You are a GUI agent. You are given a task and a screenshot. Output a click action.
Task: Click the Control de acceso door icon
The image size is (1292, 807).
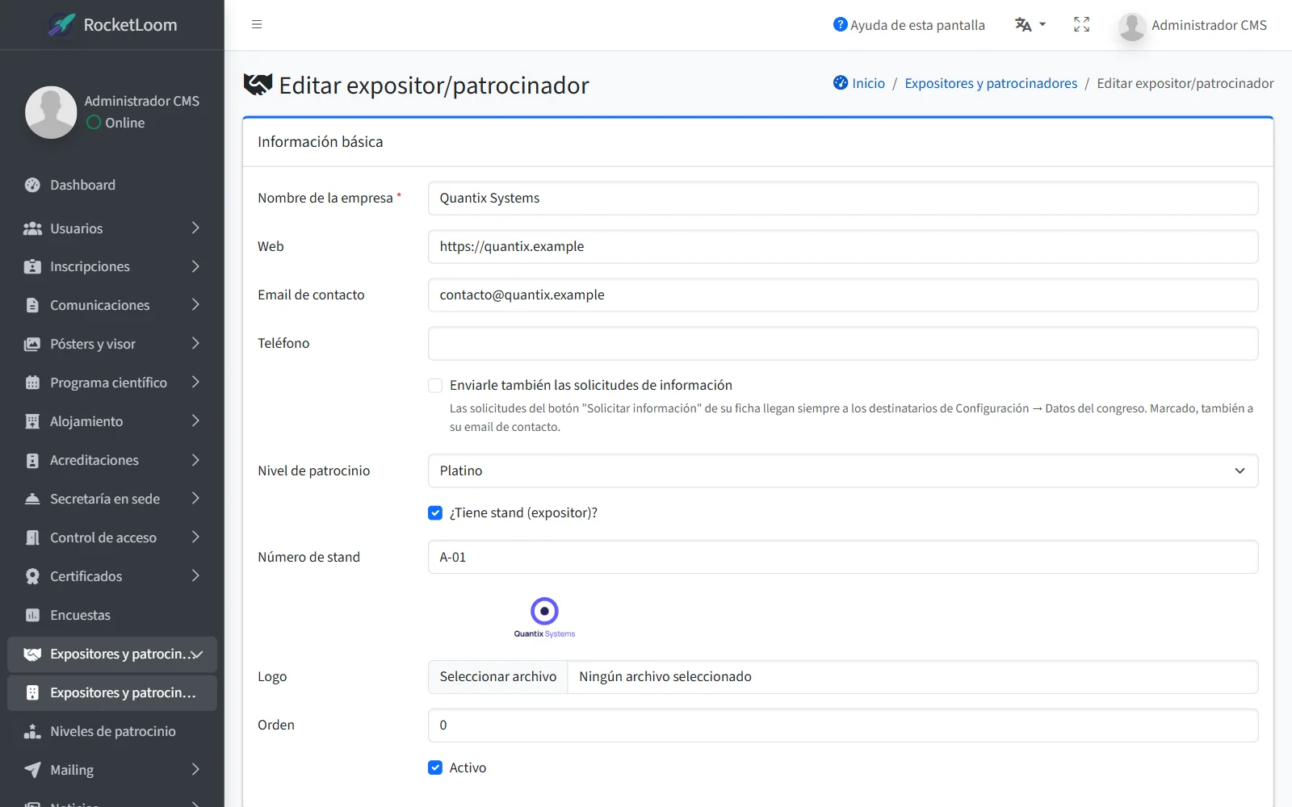point(32,537)
